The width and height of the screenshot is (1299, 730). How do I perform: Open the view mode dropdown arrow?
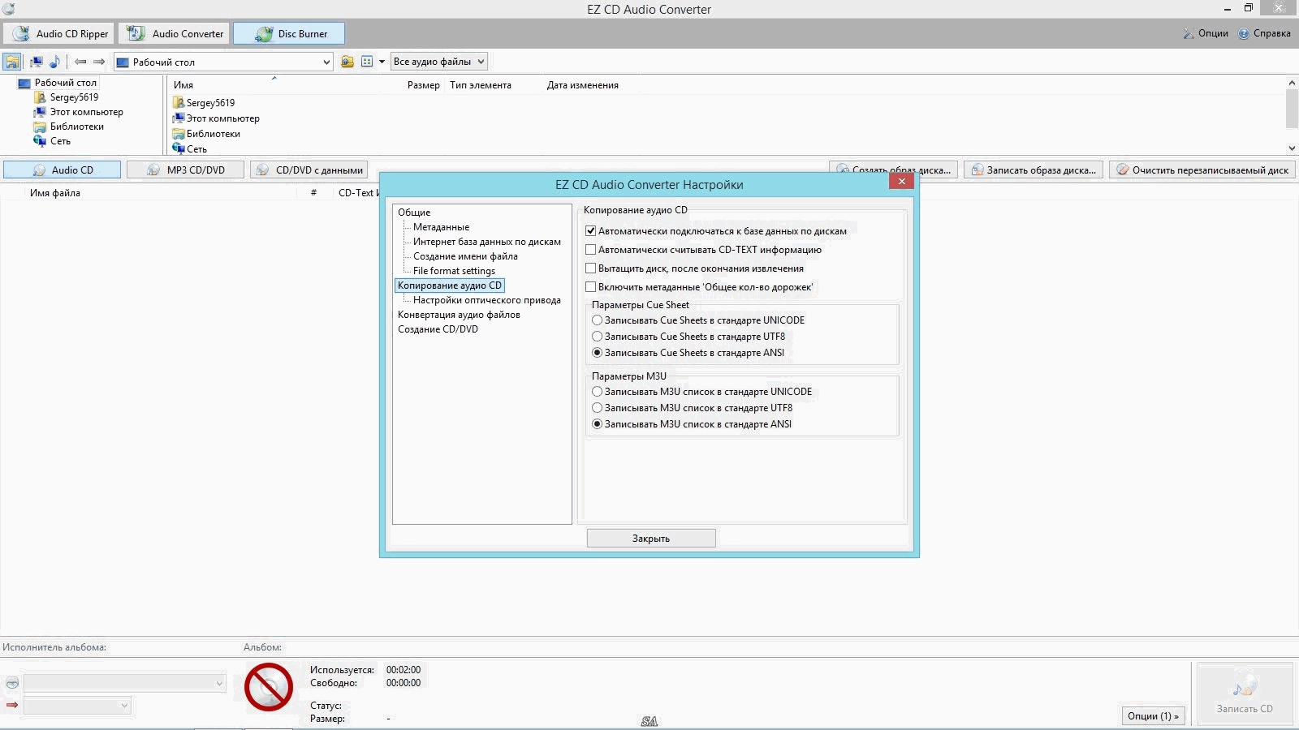(x=382, y=62)
